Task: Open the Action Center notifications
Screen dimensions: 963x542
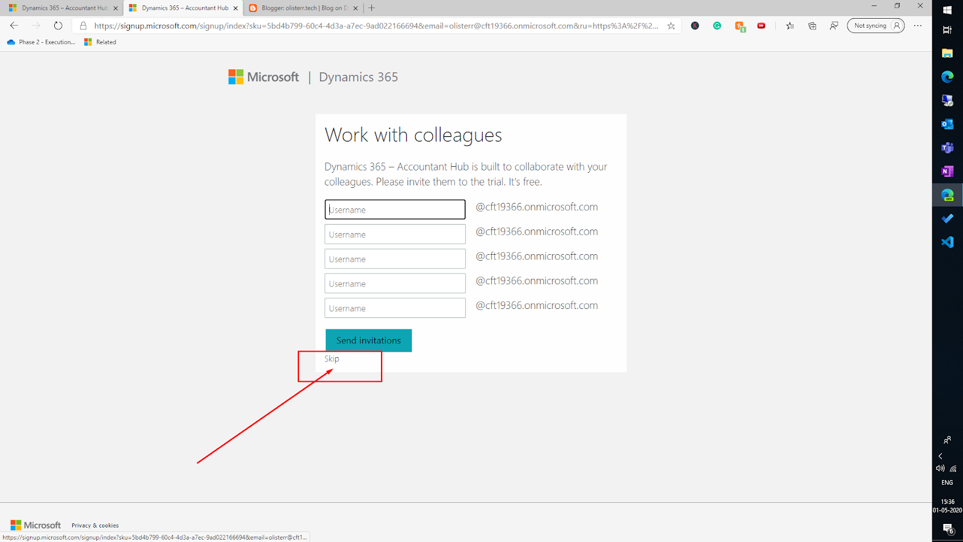Action: pyautogui.click(x=948, y=529)
